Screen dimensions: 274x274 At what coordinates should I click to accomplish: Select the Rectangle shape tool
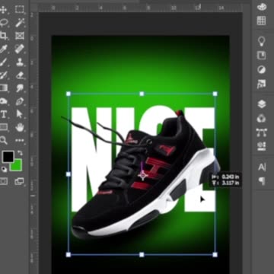click(3, 127)
